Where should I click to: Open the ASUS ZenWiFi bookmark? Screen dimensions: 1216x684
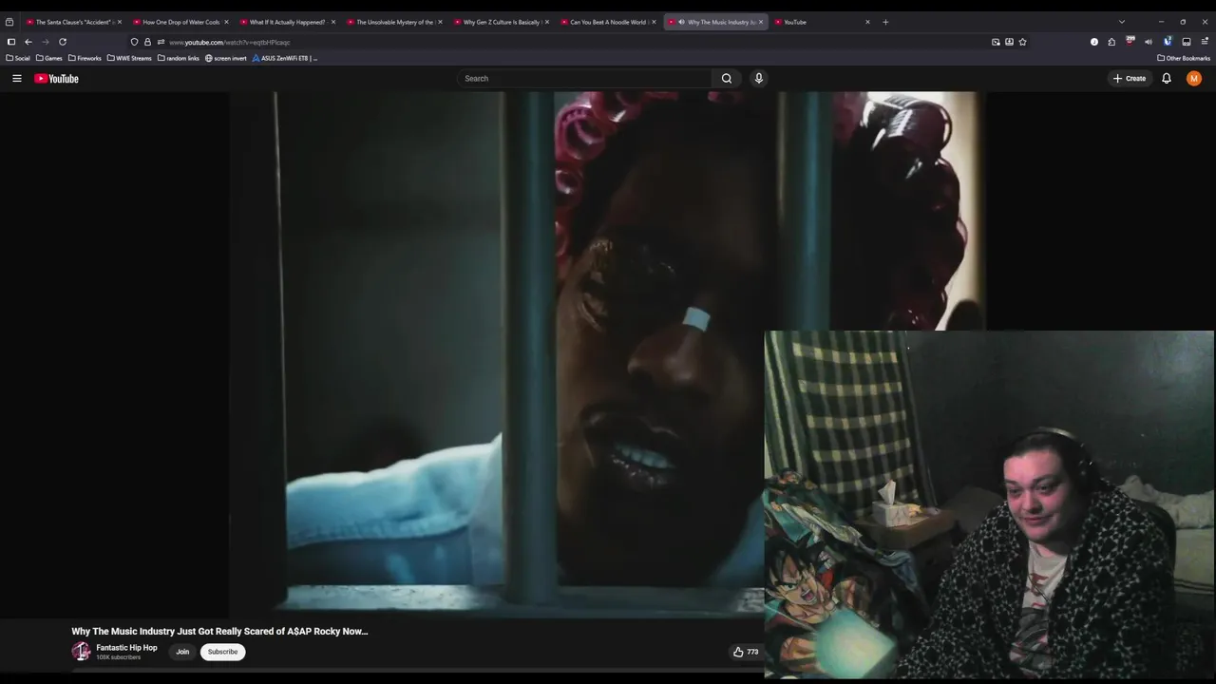(x=285, y=58)
